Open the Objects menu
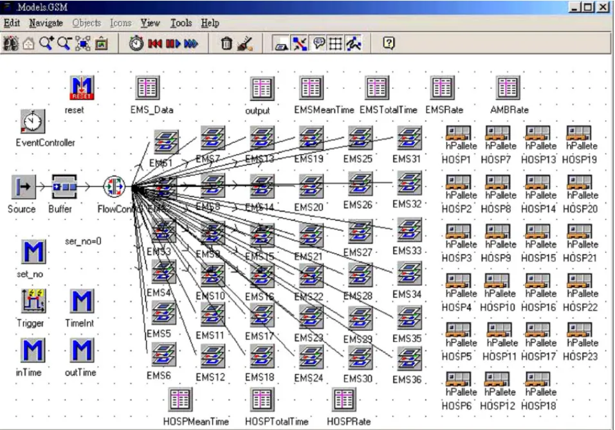The width and height of the screenshot is (615, 430). 86,23
